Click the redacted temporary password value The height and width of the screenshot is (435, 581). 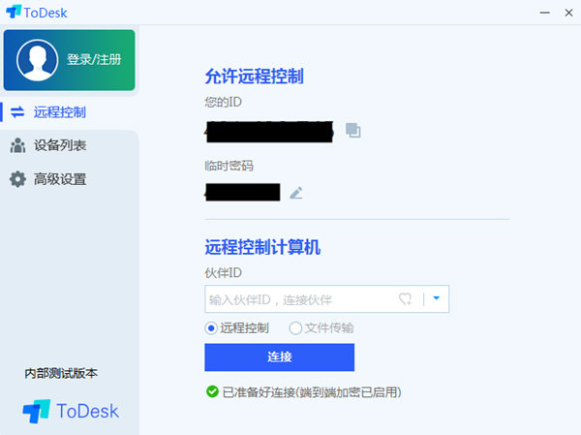click(242, 192)
